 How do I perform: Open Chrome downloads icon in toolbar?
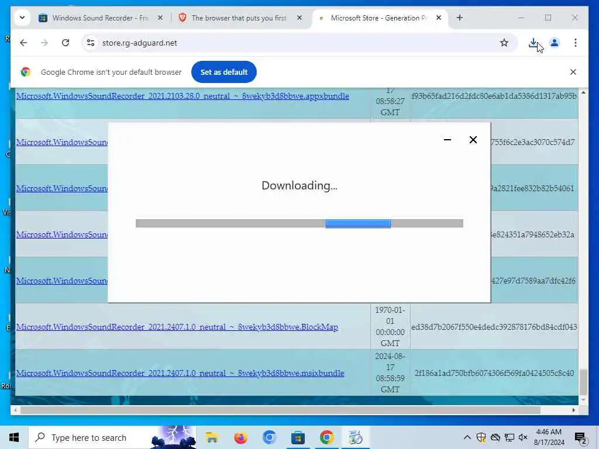(533, 43)
